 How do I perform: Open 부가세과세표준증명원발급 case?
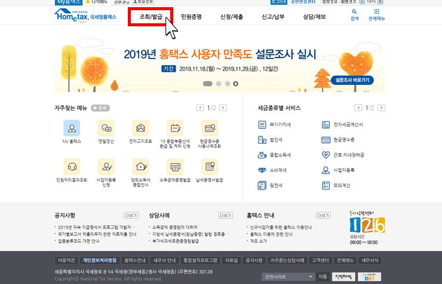tap(176, 241)
